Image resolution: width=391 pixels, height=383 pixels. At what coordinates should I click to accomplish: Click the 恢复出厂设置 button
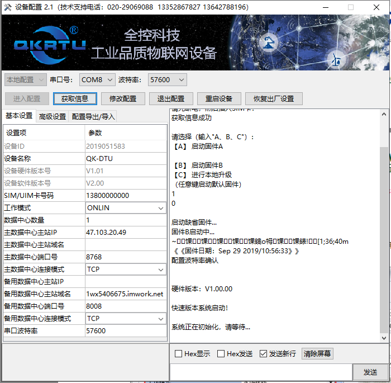point(274,99)
